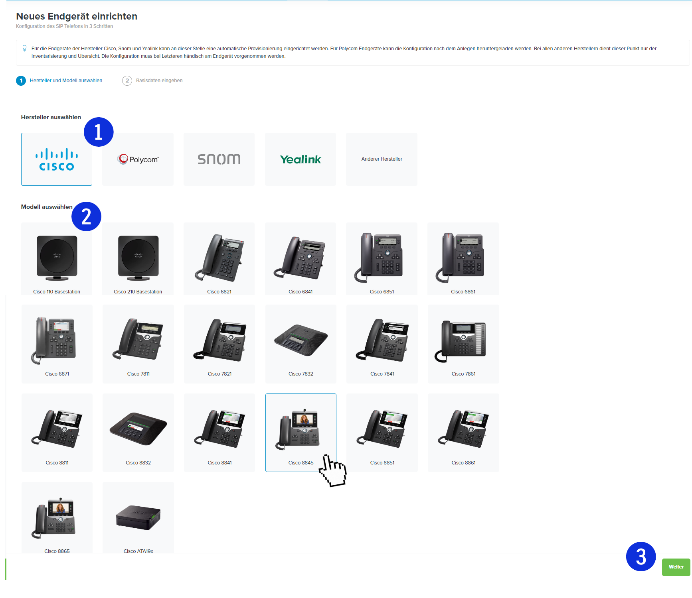Pick the Cisco 8841 phone model
Viewport: 692px width, 598px height.
[219, 433]
